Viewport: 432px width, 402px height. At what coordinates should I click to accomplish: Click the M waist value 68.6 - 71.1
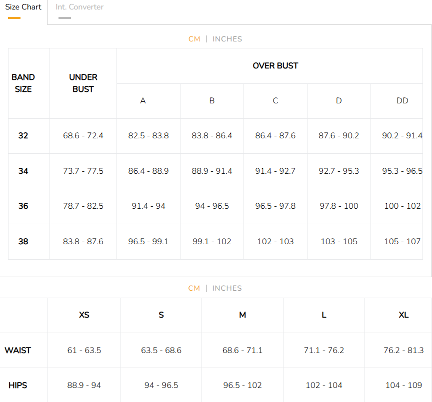point(242,351)
